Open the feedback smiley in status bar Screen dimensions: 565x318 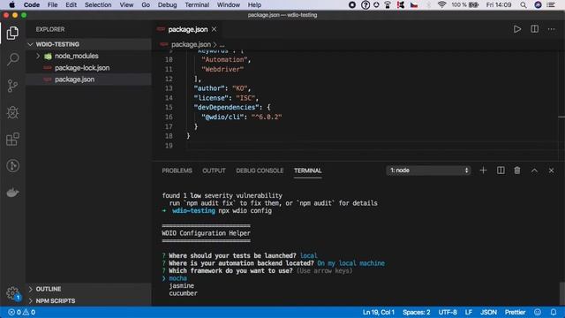[538, 312]
